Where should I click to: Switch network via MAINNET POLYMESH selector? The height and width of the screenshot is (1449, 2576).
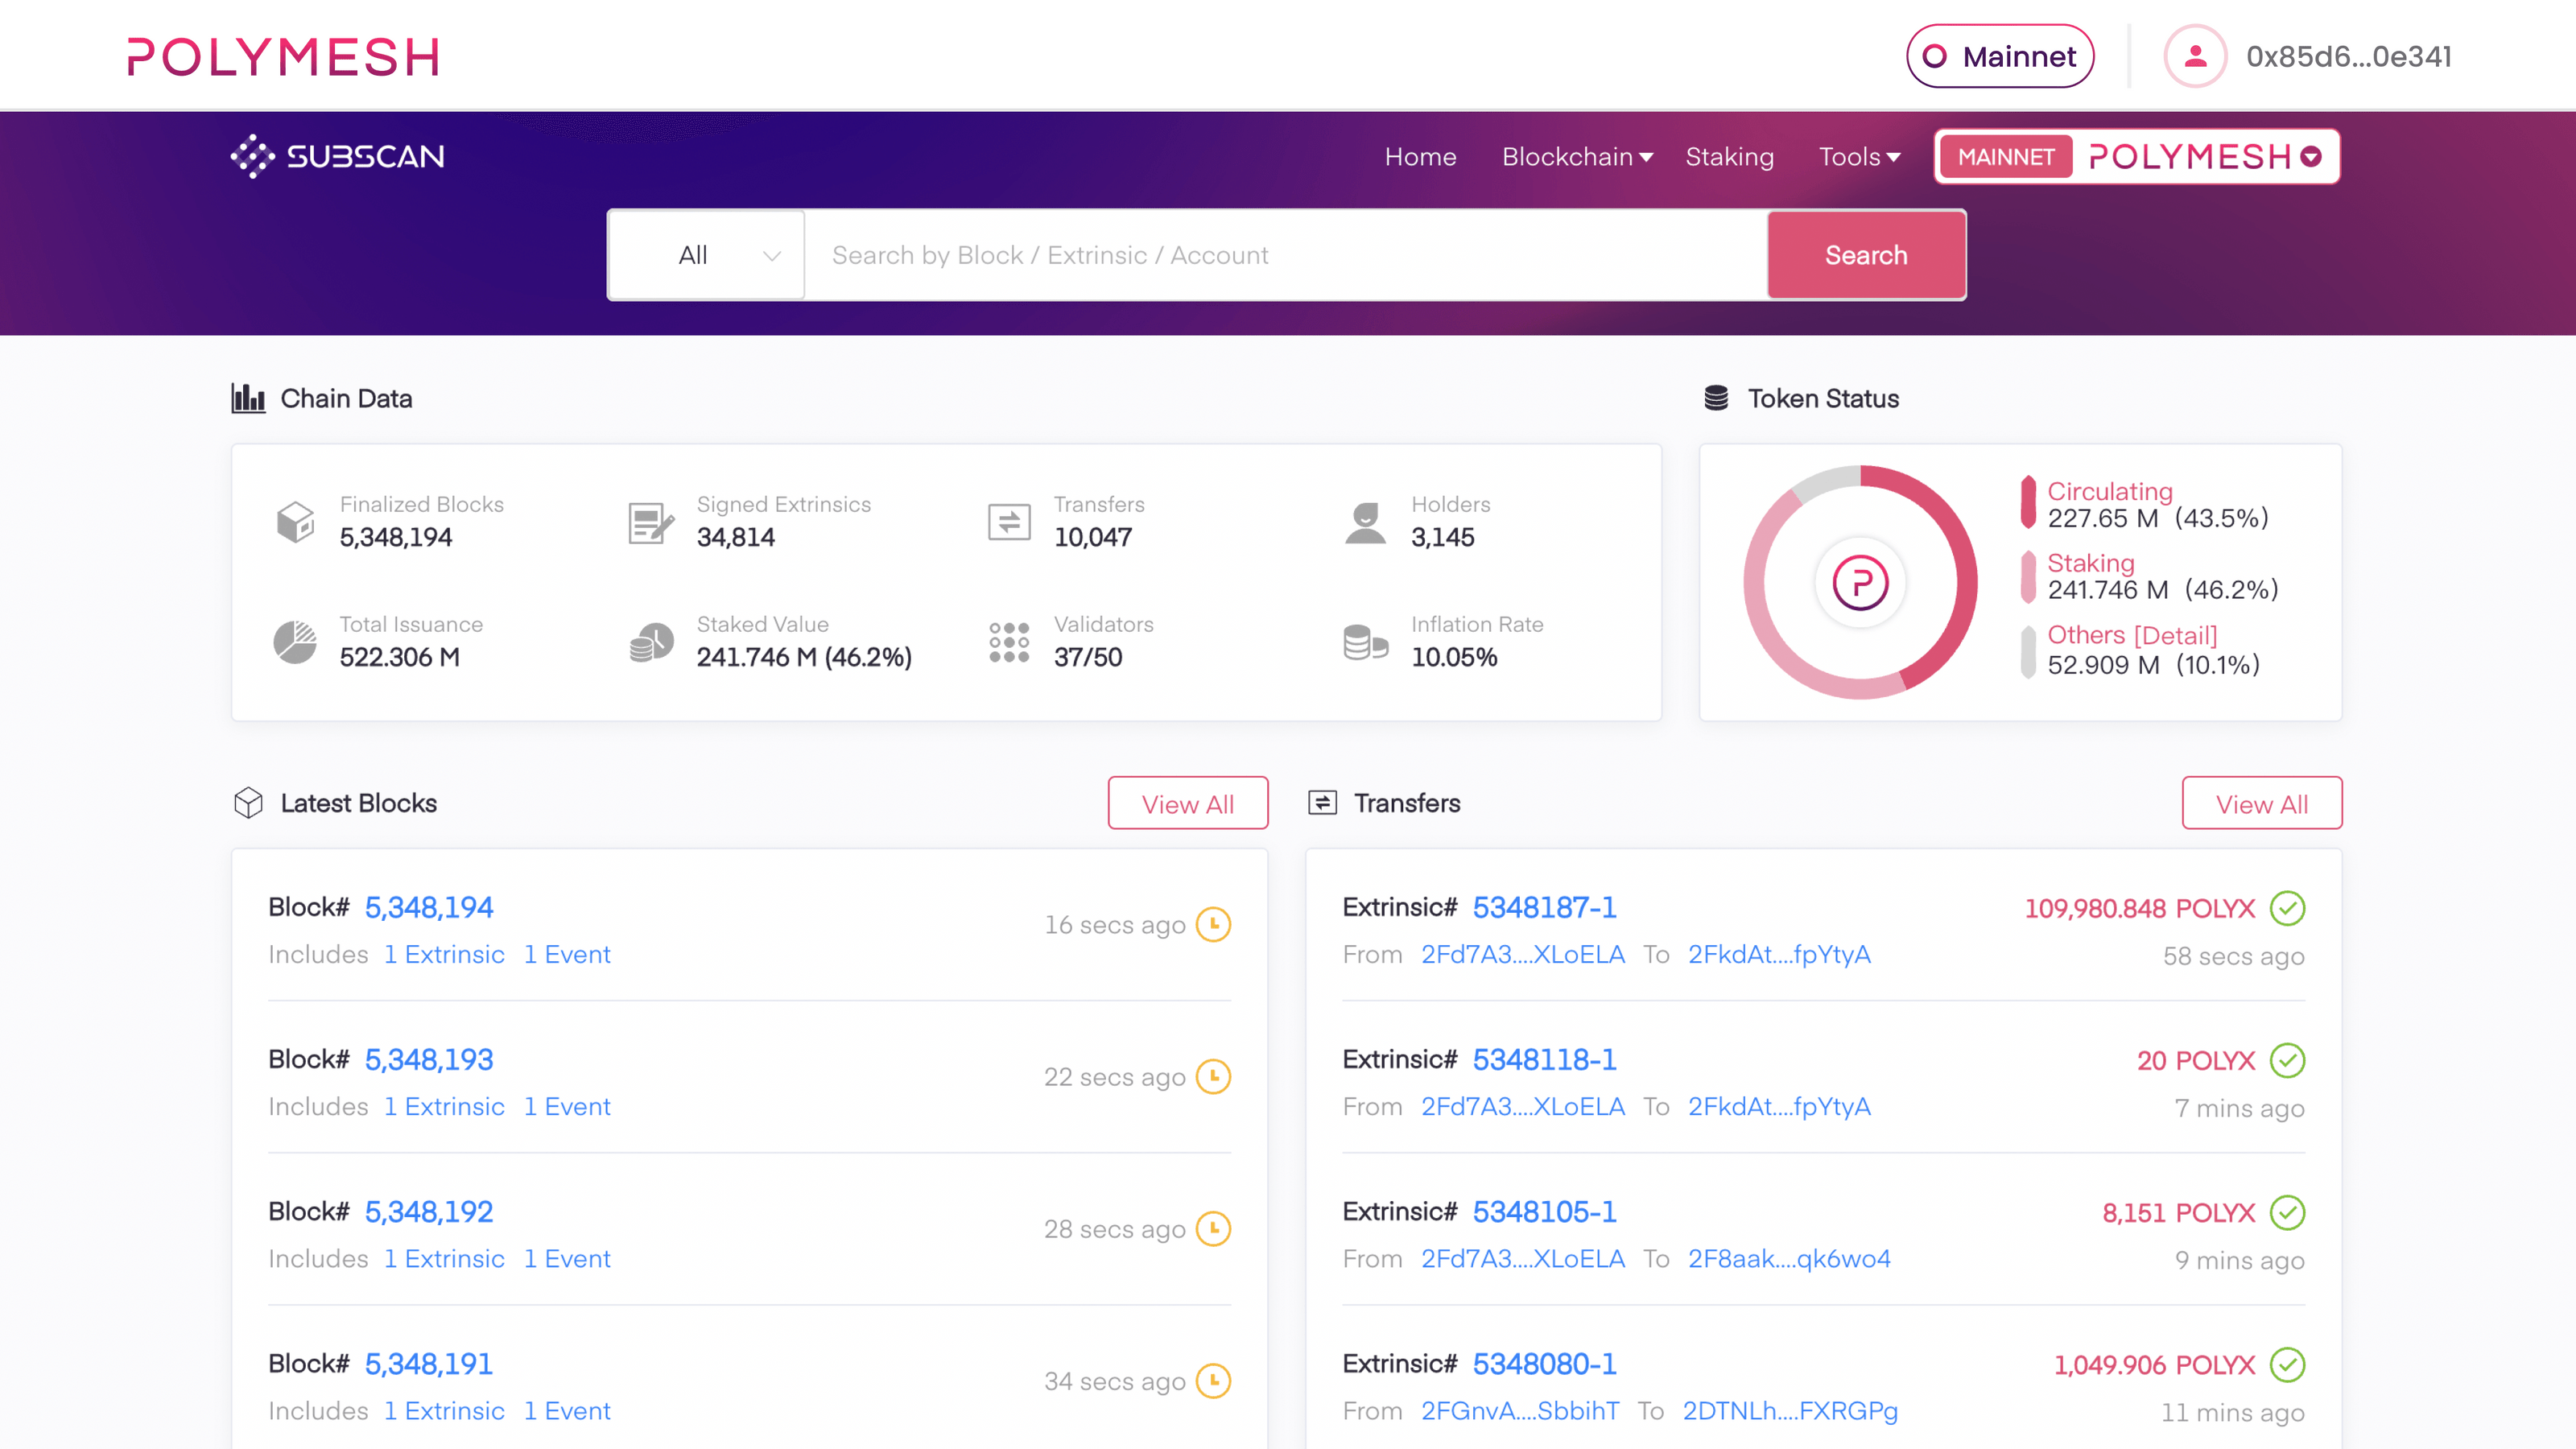point(2136,156)
